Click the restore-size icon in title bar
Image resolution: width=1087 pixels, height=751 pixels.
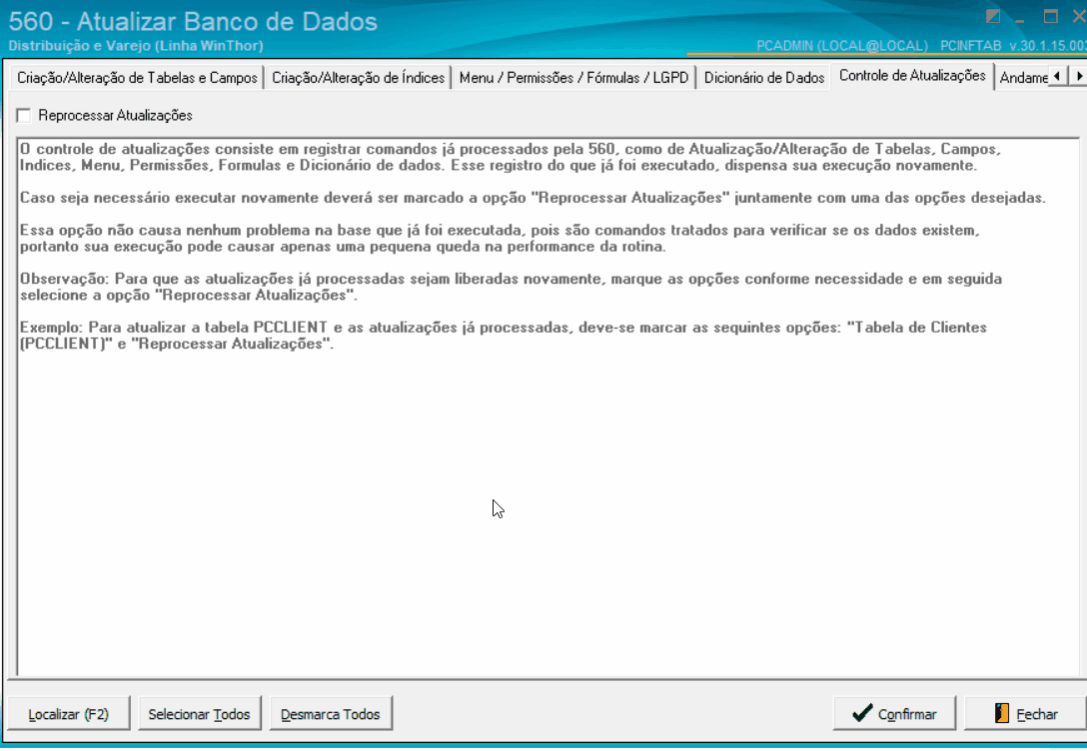[993, 17]
